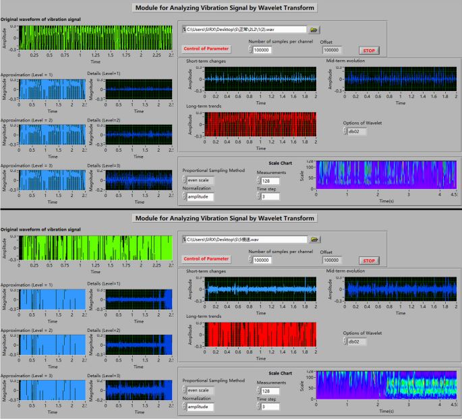Click the bottom panel Time step field
462x419 pixels.
click(x=270, y=407)
